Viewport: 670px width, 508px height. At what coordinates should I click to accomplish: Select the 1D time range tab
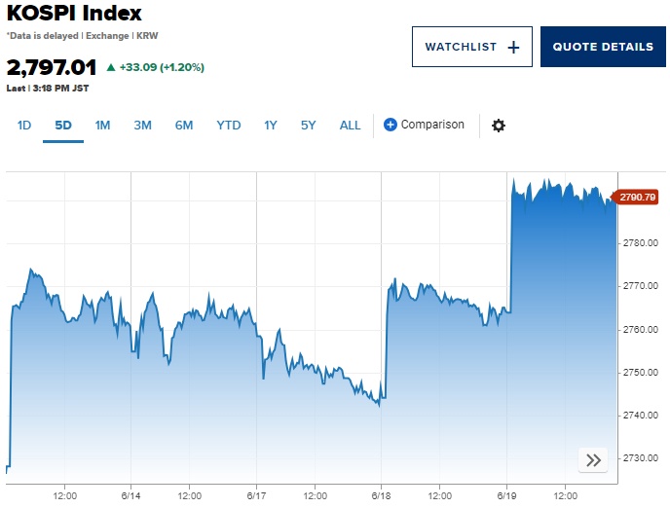[x=24, y=125]
